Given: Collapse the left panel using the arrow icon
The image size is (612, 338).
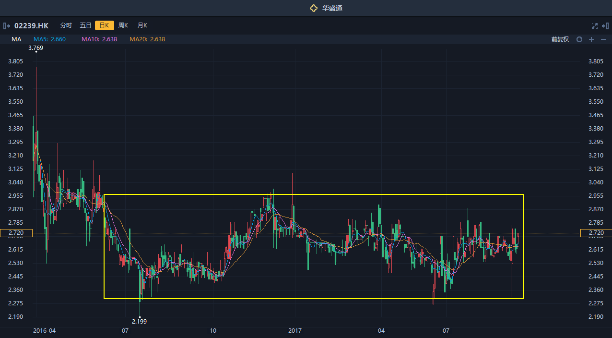Looking at the screenshot, I should tap(7, 25).
